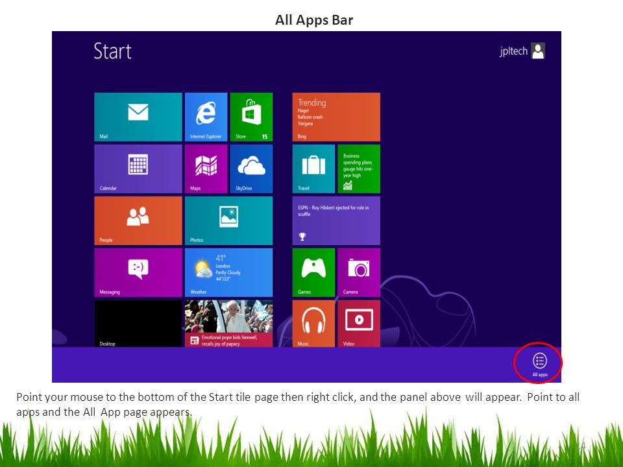Open the Photos tile
Screen dimensions: 623x467
(x=228, y=221)
